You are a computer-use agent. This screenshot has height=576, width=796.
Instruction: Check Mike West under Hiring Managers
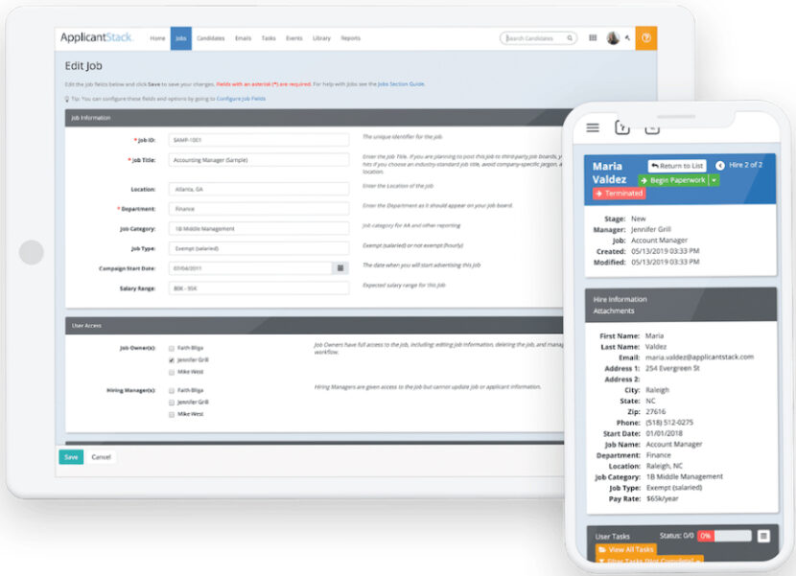pyautogui.click(x=171, y=415)
